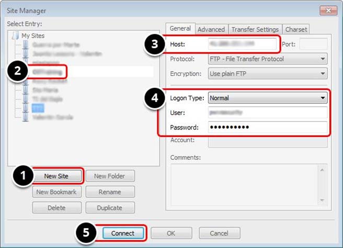Open the Advanced tab
The width and height of the screenshot is (343, 248).
tap(211, 29)
